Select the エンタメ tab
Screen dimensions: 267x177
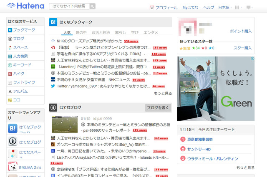(x=151, y=32)
